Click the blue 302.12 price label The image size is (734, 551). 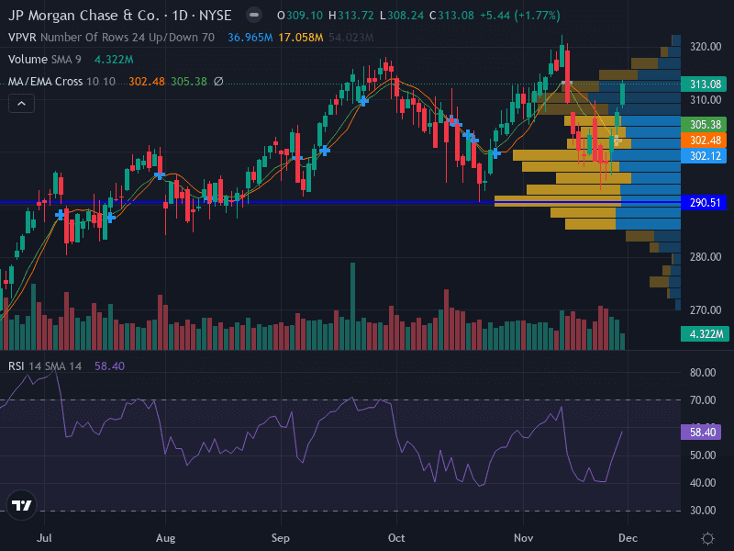tap(704, 155)
